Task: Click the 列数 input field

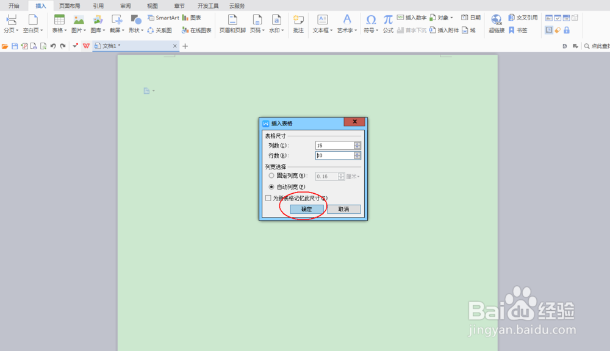Action: pos(334,146)
